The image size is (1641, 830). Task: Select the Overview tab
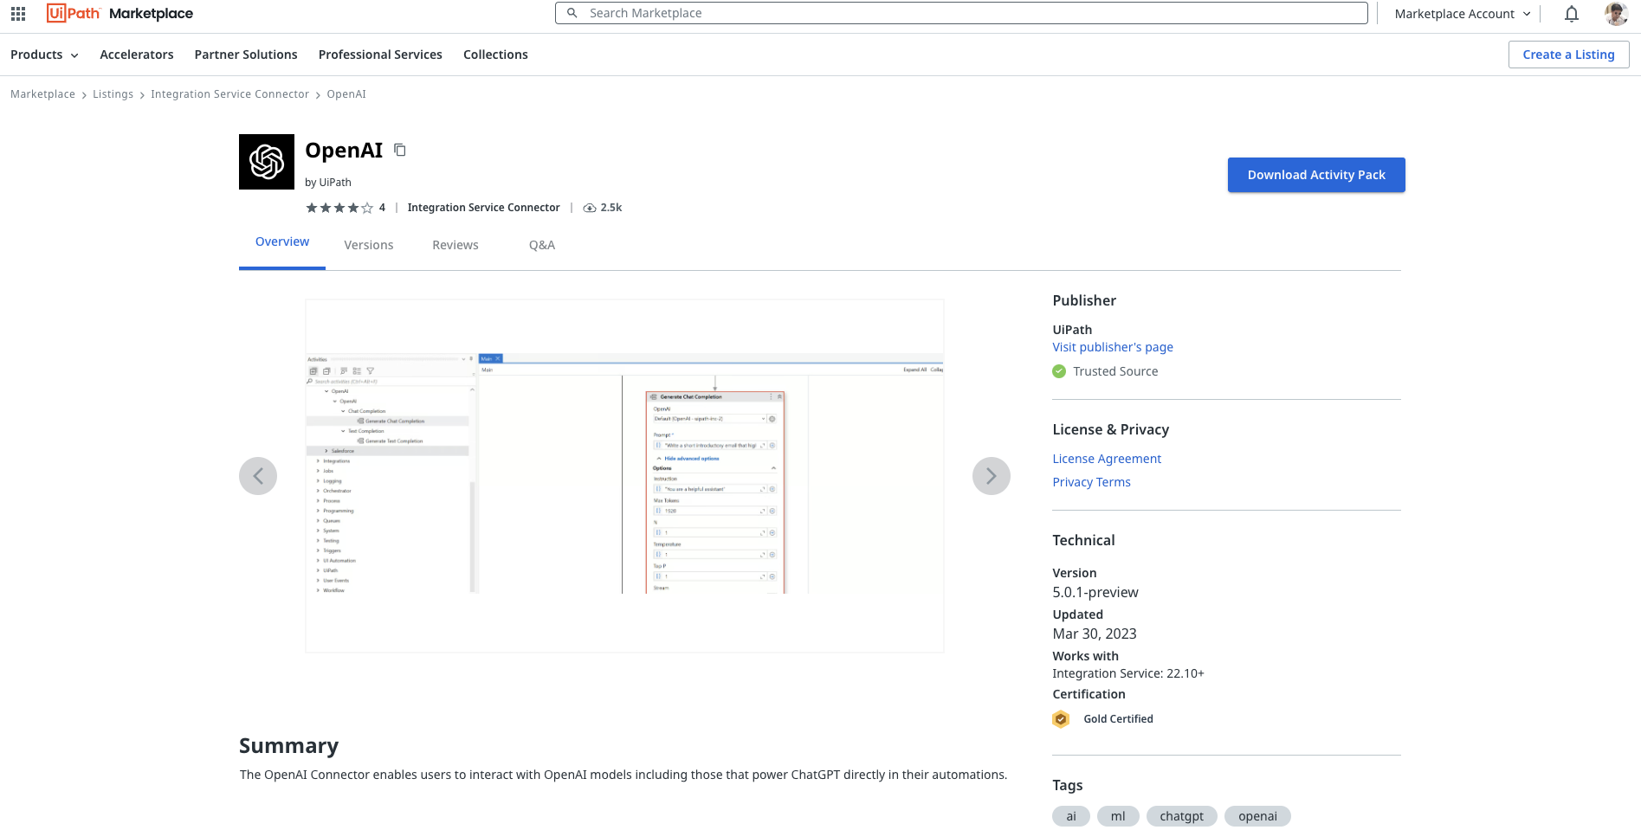[282, 242]
